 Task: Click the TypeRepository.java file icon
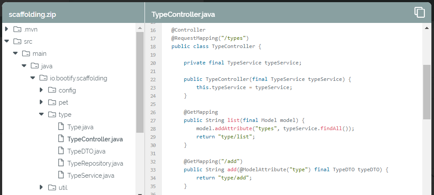(x=61, y=163)
